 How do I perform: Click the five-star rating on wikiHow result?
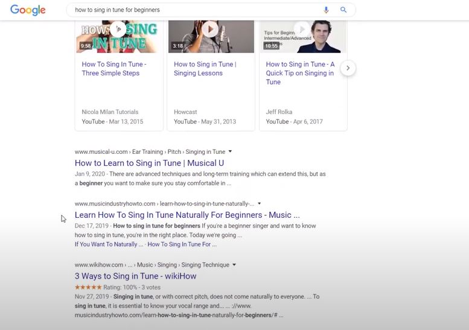[88, 287]
